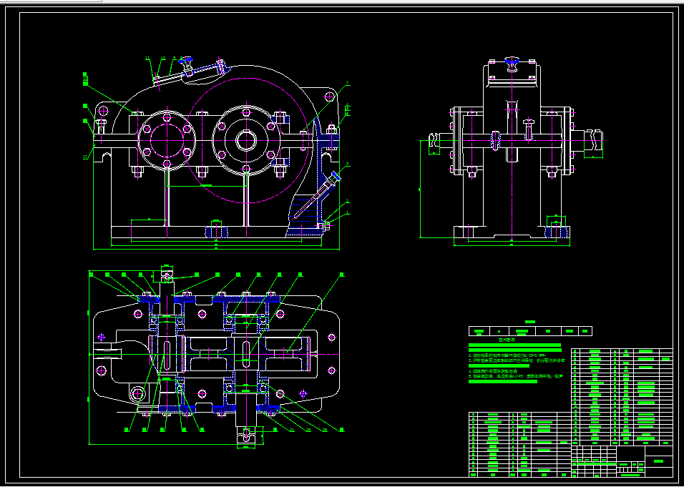The height and width of the screenshot is (487, 684).
Task: Select the output shaft keyway bore in front view
Action: (246, 140)
